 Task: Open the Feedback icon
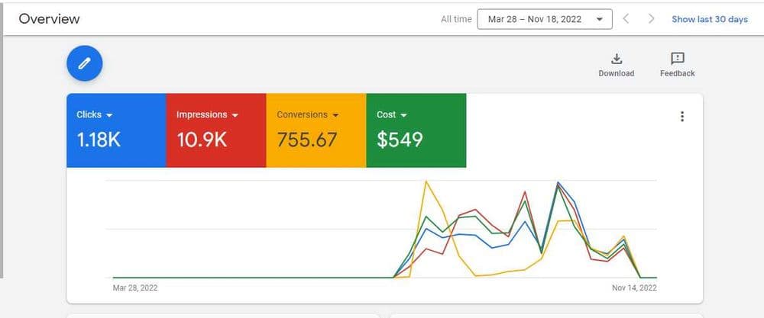click(677, 59)
